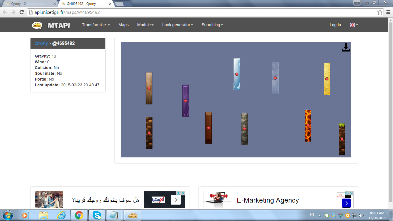The height and width of the screenshot is (221, 393).
Task: Open the Qrony author link
Action: [41, 43]
